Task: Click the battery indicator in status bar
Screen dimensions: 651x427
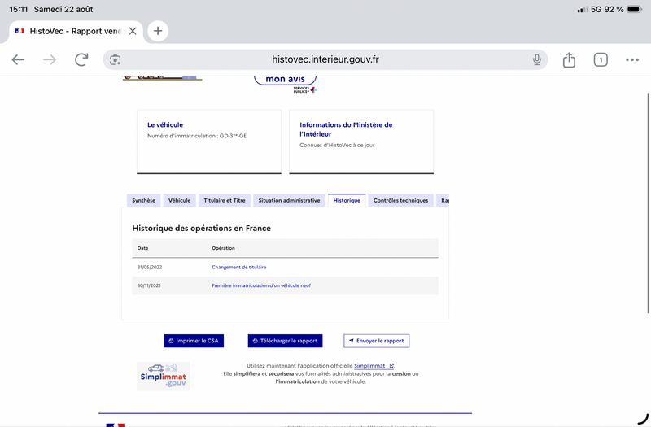Action: click(635, 9)
